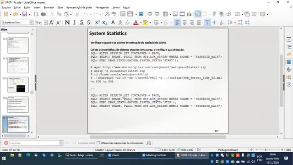Apply superscript formatting
This screenshot has height=165, width=293.
(x=98, y=22)
